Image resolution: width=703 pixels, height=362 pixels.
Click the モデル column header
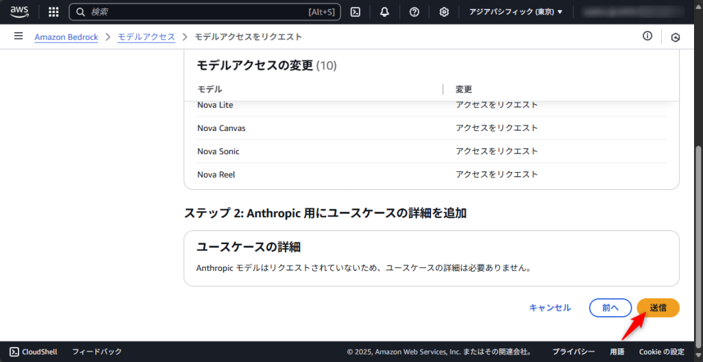(210, 89)
